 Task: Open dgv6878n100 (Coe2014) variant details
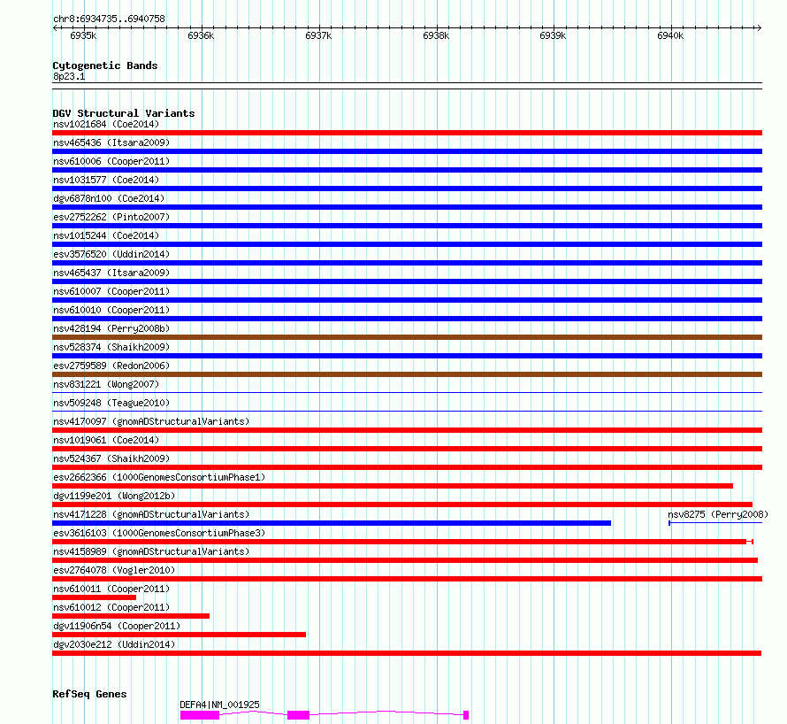click(x=407, y=207)
